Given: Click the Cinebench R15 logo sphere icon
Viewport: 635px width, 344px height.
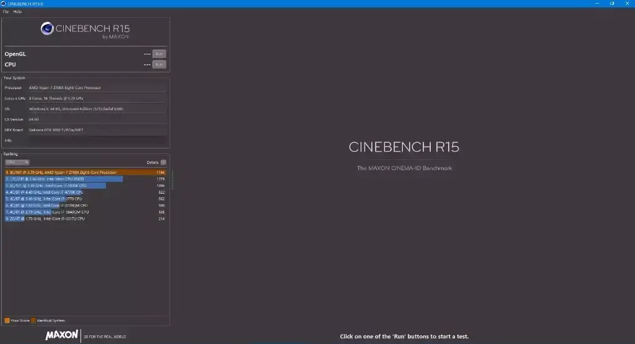Looking at the screenshot, I should point(47,28).
